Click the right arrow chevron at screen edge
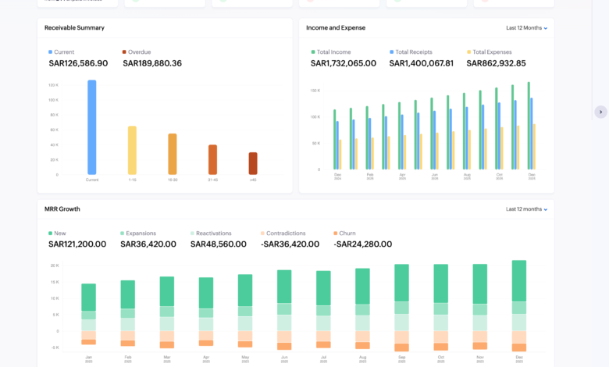Viewport: 609px width, 367px height. tap(600, 112)
